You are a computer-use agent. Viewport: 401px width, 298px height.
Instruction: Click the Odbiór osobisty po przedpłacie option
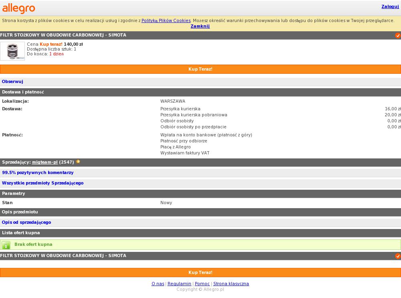[x=193, y=127]
